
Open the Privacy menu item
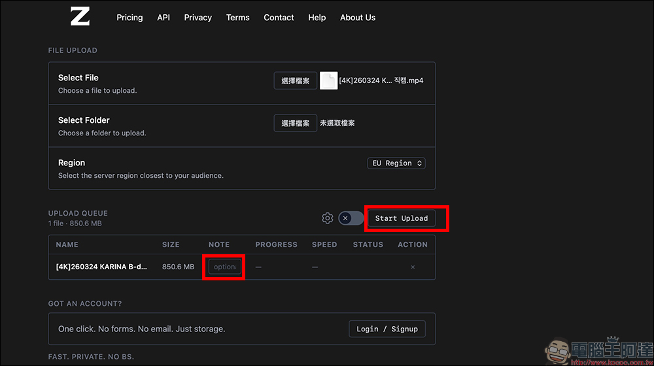tap(198, 18)
